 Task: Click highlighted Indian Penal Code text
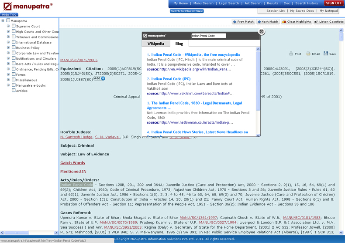(x=76, y=185)
